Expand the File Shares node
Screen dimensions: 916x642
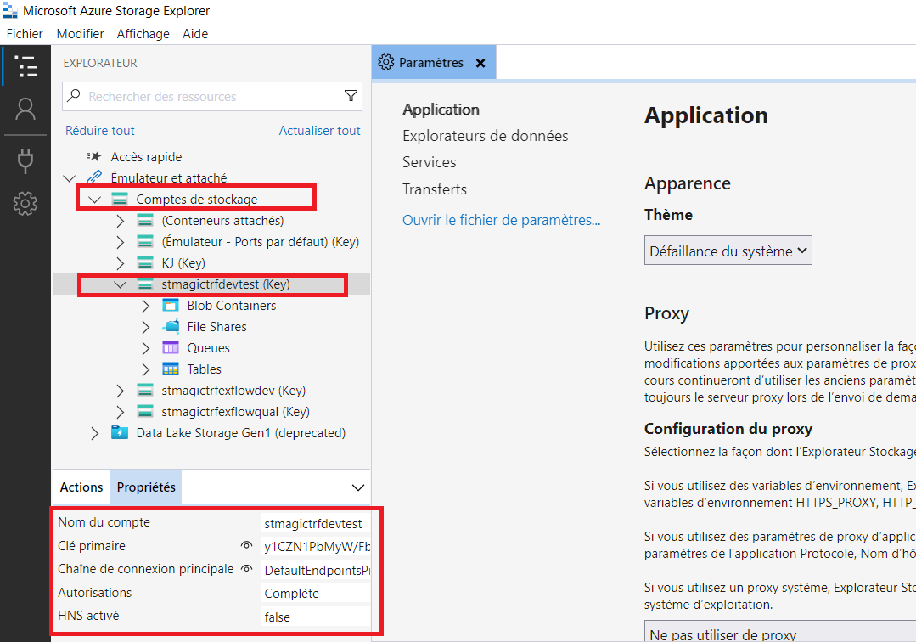pos(145,327)
